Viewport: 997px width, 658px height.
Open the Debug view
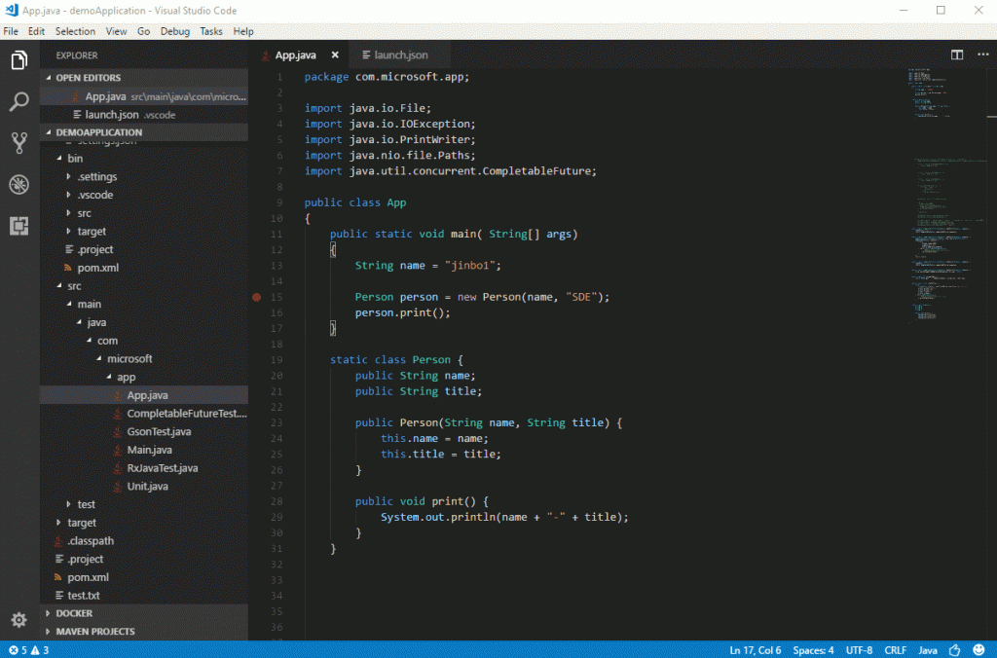[18, 184]
